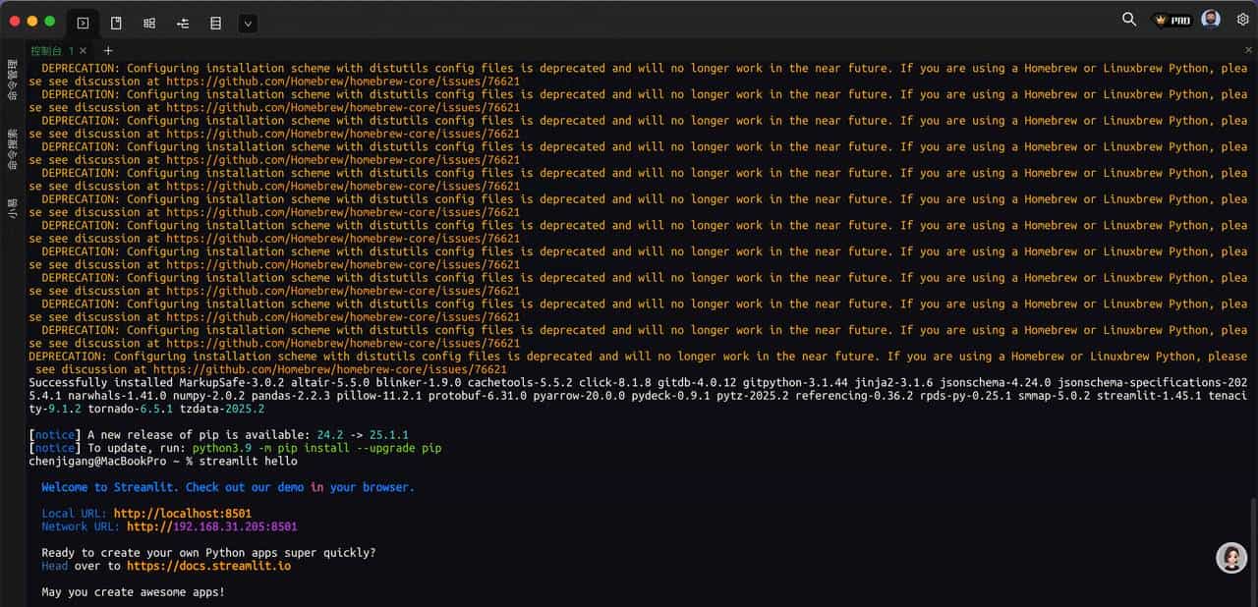The height and width of the screenshot is (607, 1258).
Task: Click the http://localhost:8501 link
Action: tap(182, 514)
